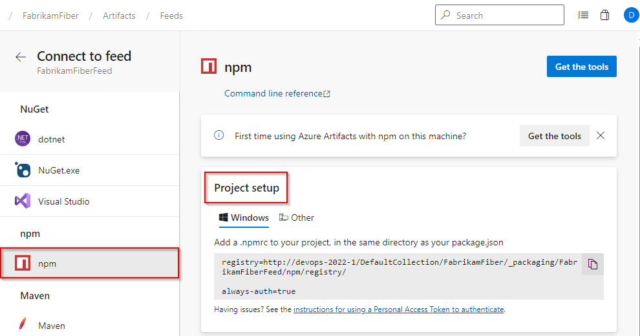This screenshot has width=640, height=336.
Task: Click the search magnifier icon
Action: pos(445,15)
